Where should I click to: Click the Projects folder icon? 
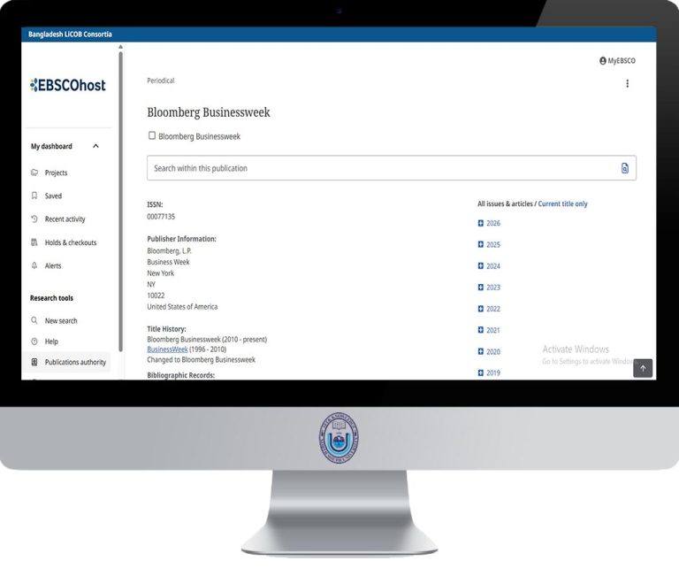(34, 173)
